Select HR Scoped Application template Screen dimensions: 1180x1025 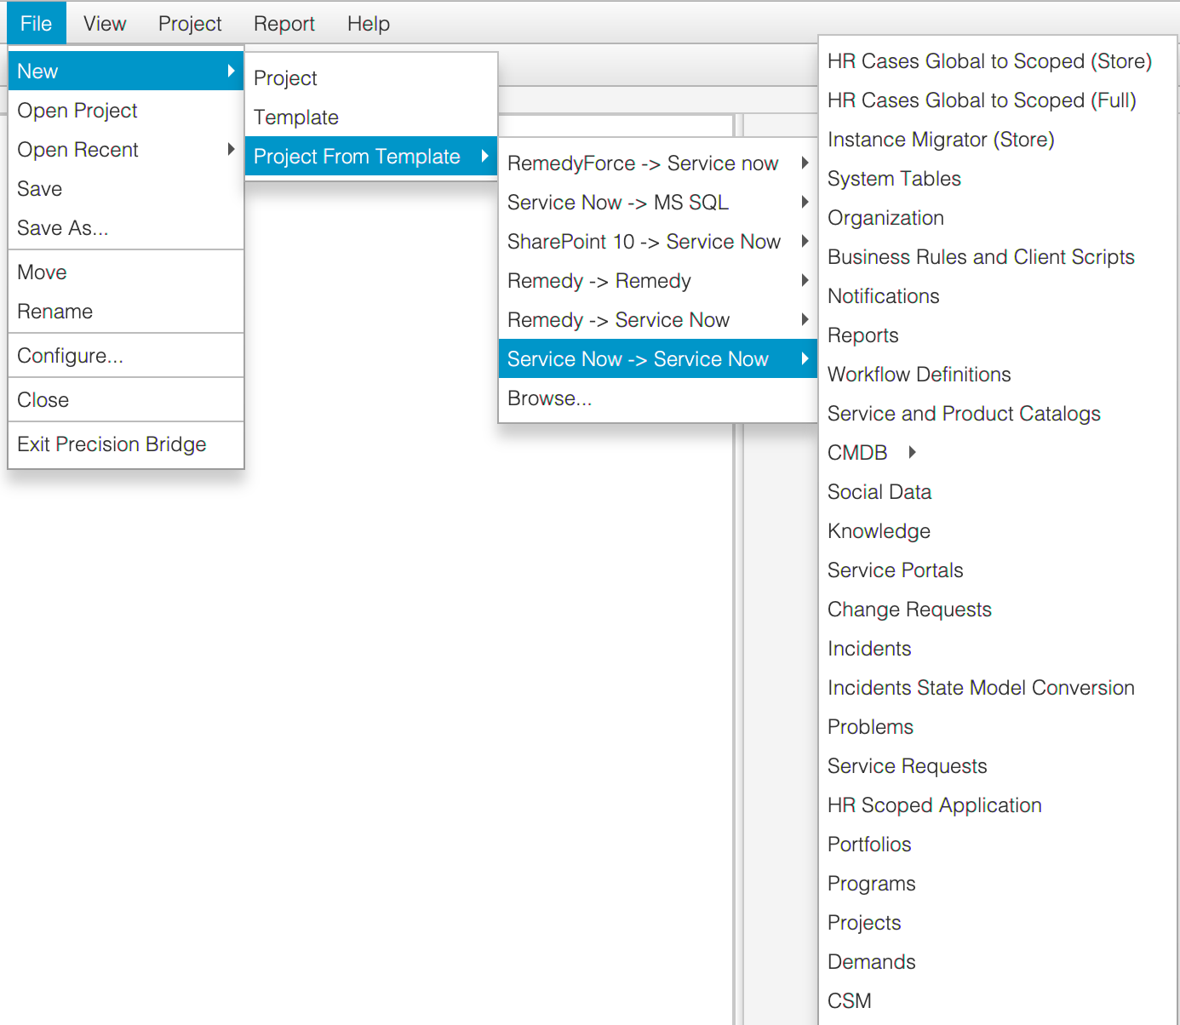[x=998, y=805]
